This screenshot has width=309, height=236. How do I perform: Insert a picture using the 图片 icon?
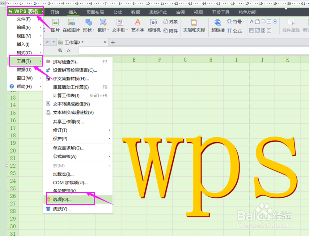(56, 25)
